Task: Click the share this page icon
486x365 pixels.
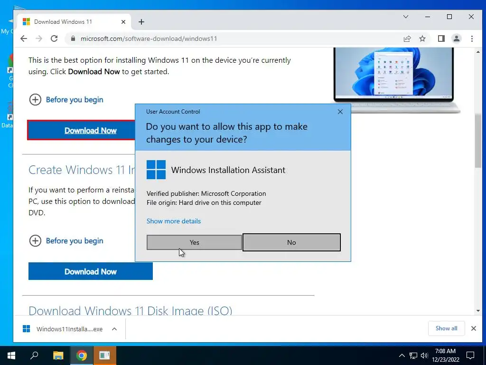Action: pos(407,38)
